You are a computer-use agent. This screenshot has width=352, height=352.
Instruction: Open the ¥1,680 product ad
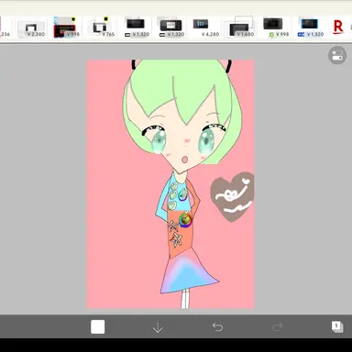tap(240, 27)
